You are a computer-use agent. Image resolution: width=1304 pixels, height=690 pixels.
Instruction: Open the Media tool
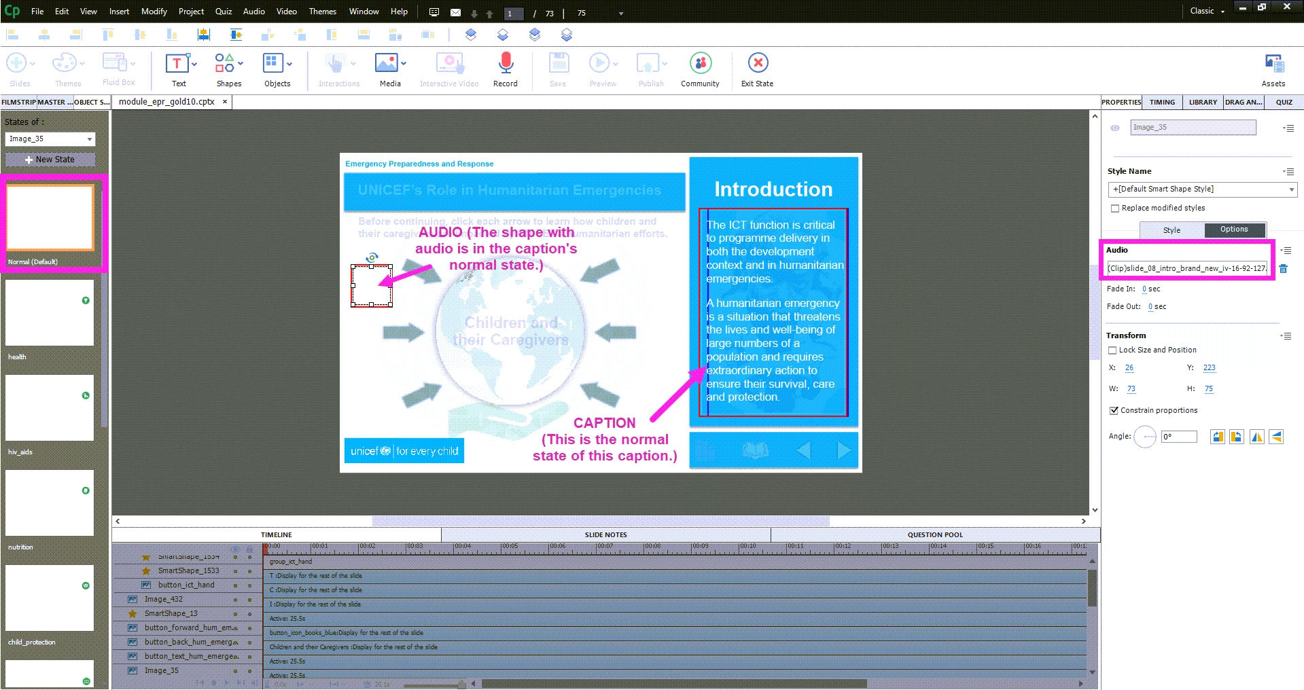[x=390, y=70]
